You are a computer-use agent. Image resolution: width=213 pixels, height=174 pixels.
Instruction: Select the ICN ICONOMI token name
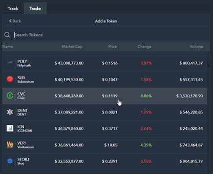pyautogui.click(x=25, y=128)
